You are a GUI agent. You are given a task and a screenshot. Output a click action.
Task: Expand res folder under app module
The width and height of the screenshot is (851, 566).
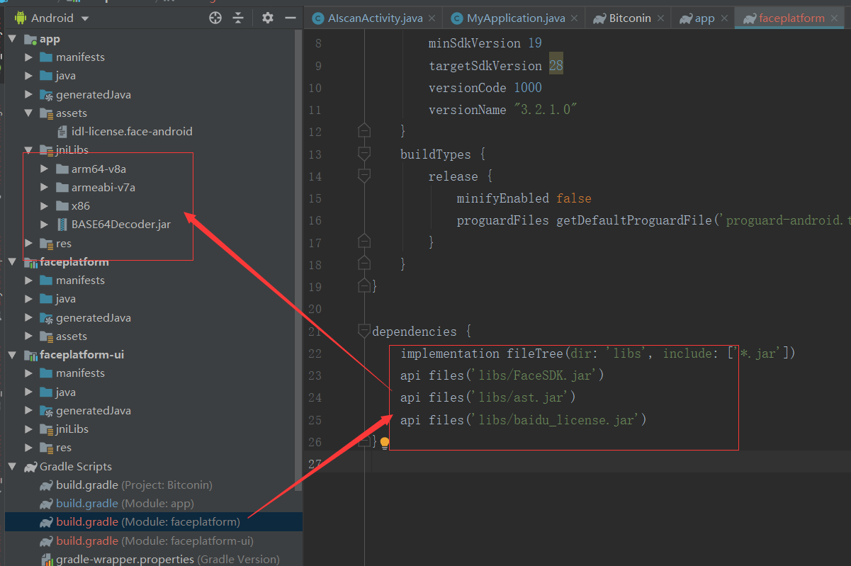coord(28,243)
